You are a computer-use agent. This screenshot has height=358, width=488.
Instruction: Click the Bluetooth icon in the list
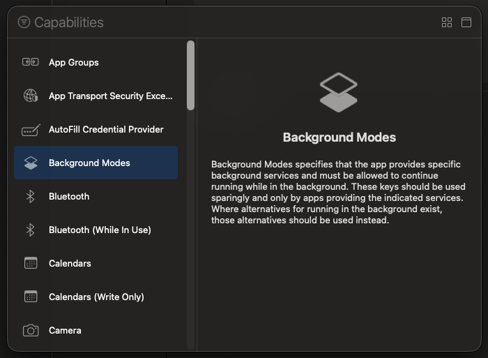[x=31, y=197]
